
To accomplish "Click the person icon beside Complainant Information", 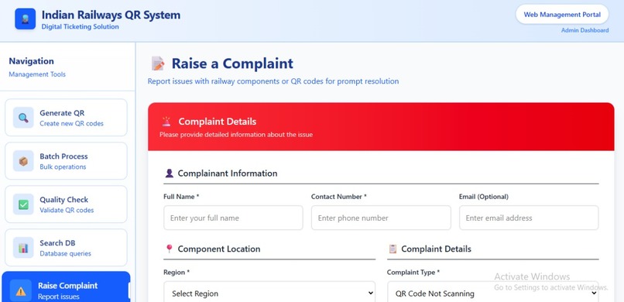I will point(169,173).
